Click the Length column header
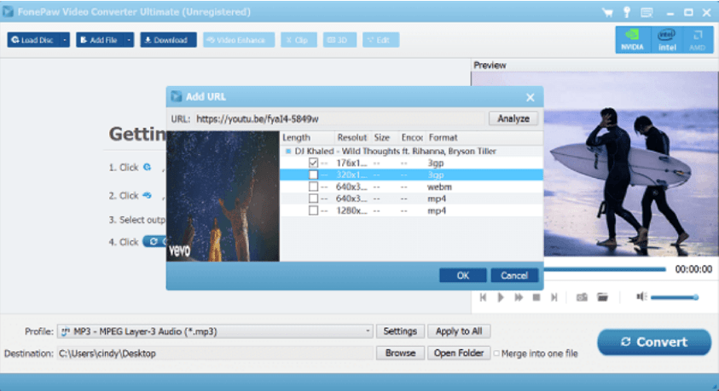 (307, 137)
